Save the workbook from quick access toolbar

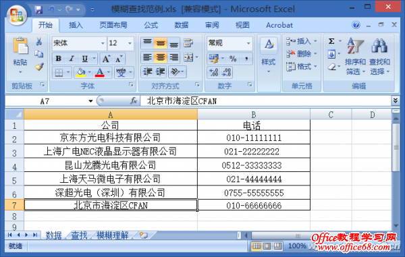tap(38, 10)
